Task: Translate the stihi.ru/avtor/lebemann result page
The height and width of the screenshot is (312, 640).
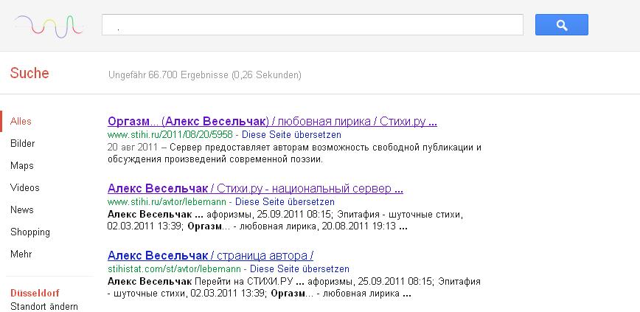Action: [x=285, y=201]
